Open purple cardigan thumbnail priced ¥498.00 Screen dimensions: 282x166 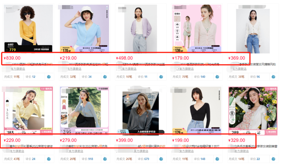(x=141, y=28)
